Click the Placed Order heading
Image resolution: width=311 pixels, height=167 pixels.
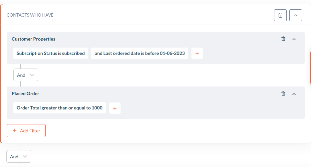pyautogui.click(x=25, y=93)
